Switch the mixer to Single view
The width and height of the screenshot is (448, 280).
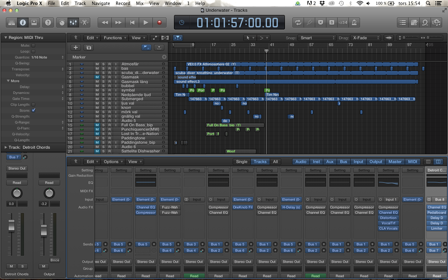pyautogui.click(x=241, y=161)
